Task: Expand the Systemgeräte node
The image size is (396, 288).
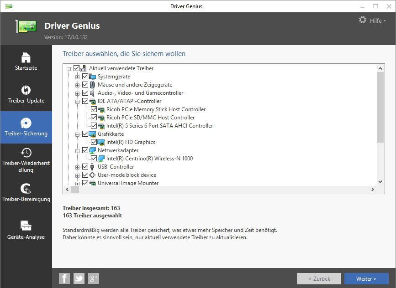Action: pos(77,77)
